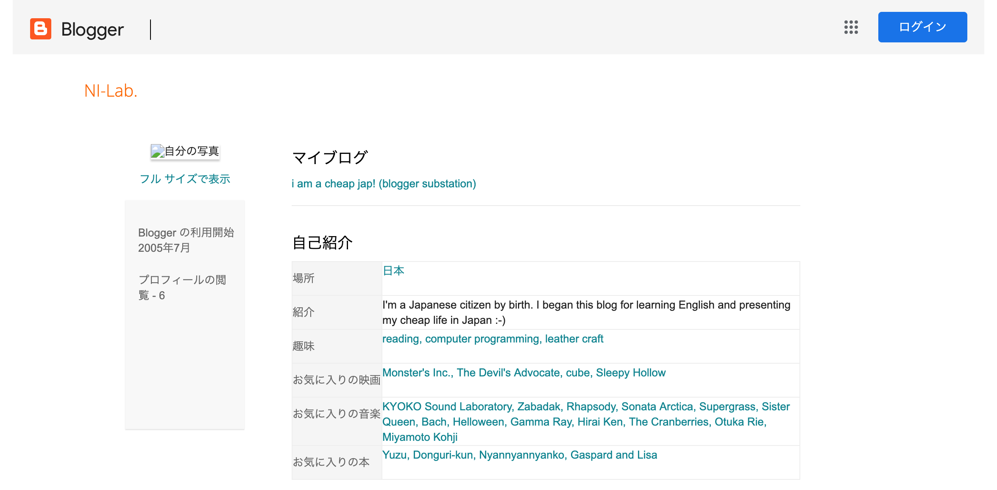Click the お気に入りの本 row label

click(331, 462)
